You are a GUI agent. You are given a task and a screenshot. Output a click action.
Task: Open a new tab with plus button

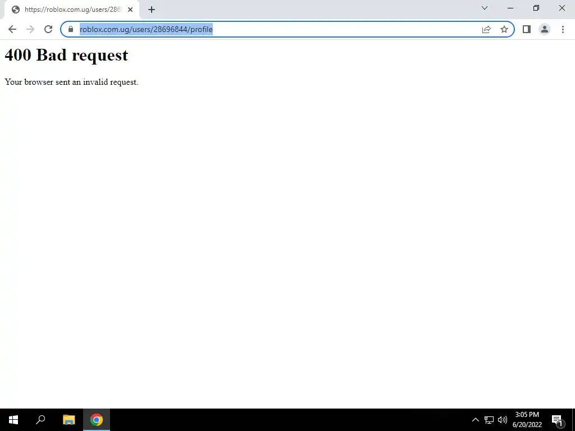click(x=152, y=10)
